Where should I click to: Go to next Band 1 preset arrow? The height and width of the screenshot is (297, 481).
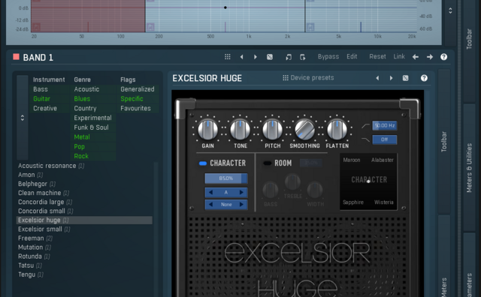[x=256, y=57]
